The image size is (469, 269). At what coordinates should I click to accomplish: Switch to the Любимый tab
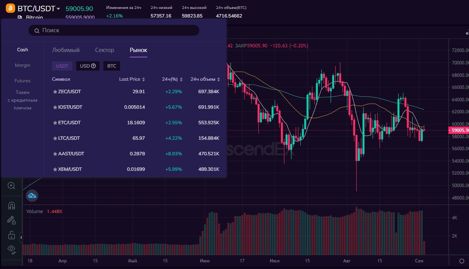coord(66,50)
